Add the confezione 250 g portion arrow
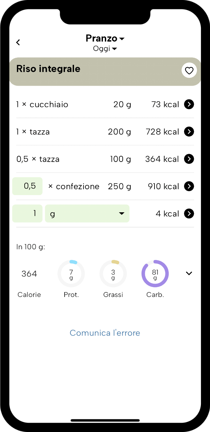Viewport: 210px width, 432px height. point(189,186)
